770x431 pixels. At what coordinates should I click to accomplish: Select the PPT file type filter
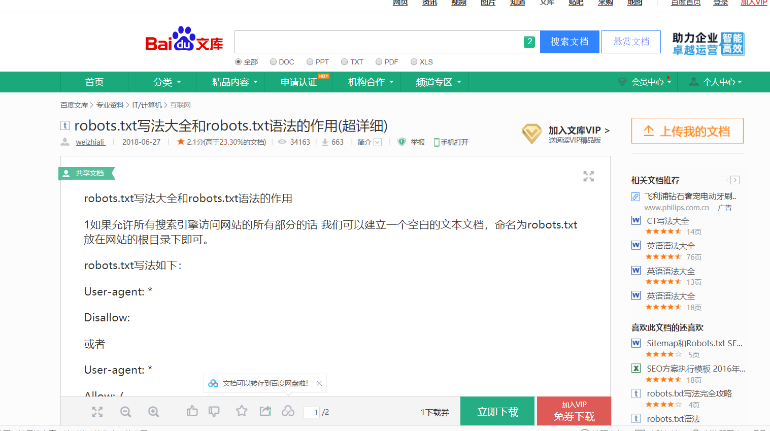click(310, 62)
